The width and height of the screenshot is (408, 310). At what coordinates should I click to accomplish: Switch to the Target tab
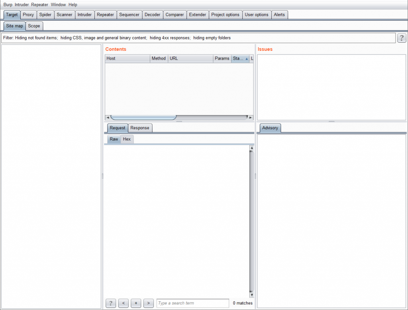12,15
